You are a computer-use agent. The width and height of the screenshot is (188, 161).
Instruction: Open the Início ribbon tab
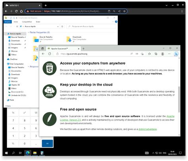[x=16, y=22]
